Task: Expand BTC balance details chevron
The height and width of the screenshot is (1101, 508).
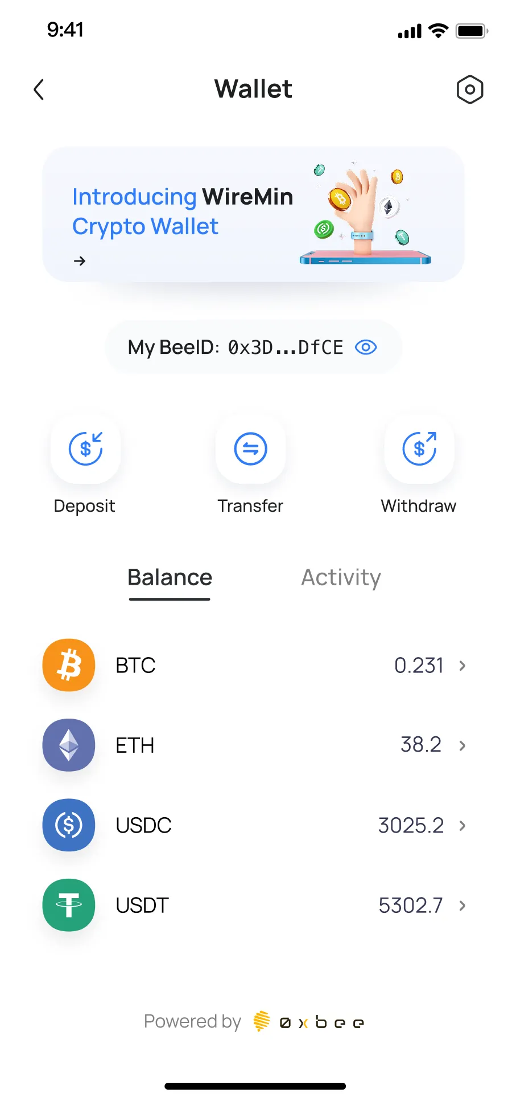Action: pos(462,665)
